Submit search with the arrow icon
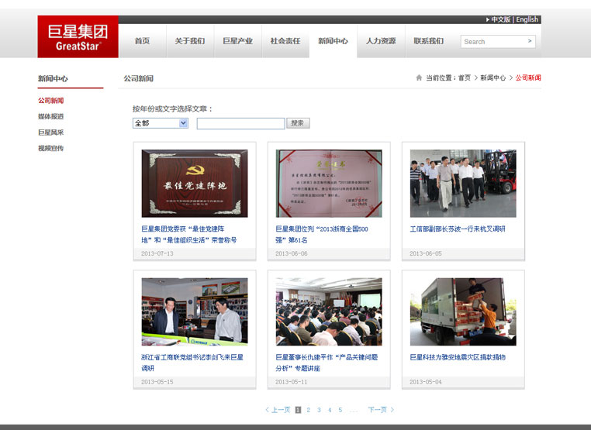 tap(530, 41)
